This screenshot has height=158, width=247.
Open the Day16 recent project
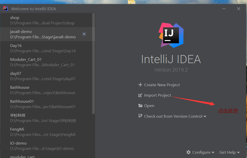38,48
